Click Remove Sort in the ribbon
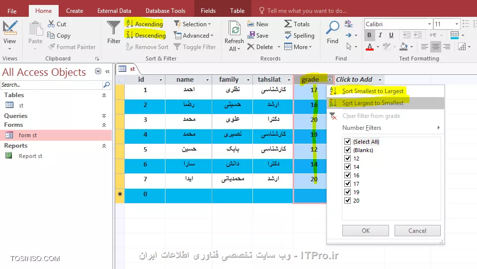The height and width of the screenshot is (269, 477). [x=147, y=47]
